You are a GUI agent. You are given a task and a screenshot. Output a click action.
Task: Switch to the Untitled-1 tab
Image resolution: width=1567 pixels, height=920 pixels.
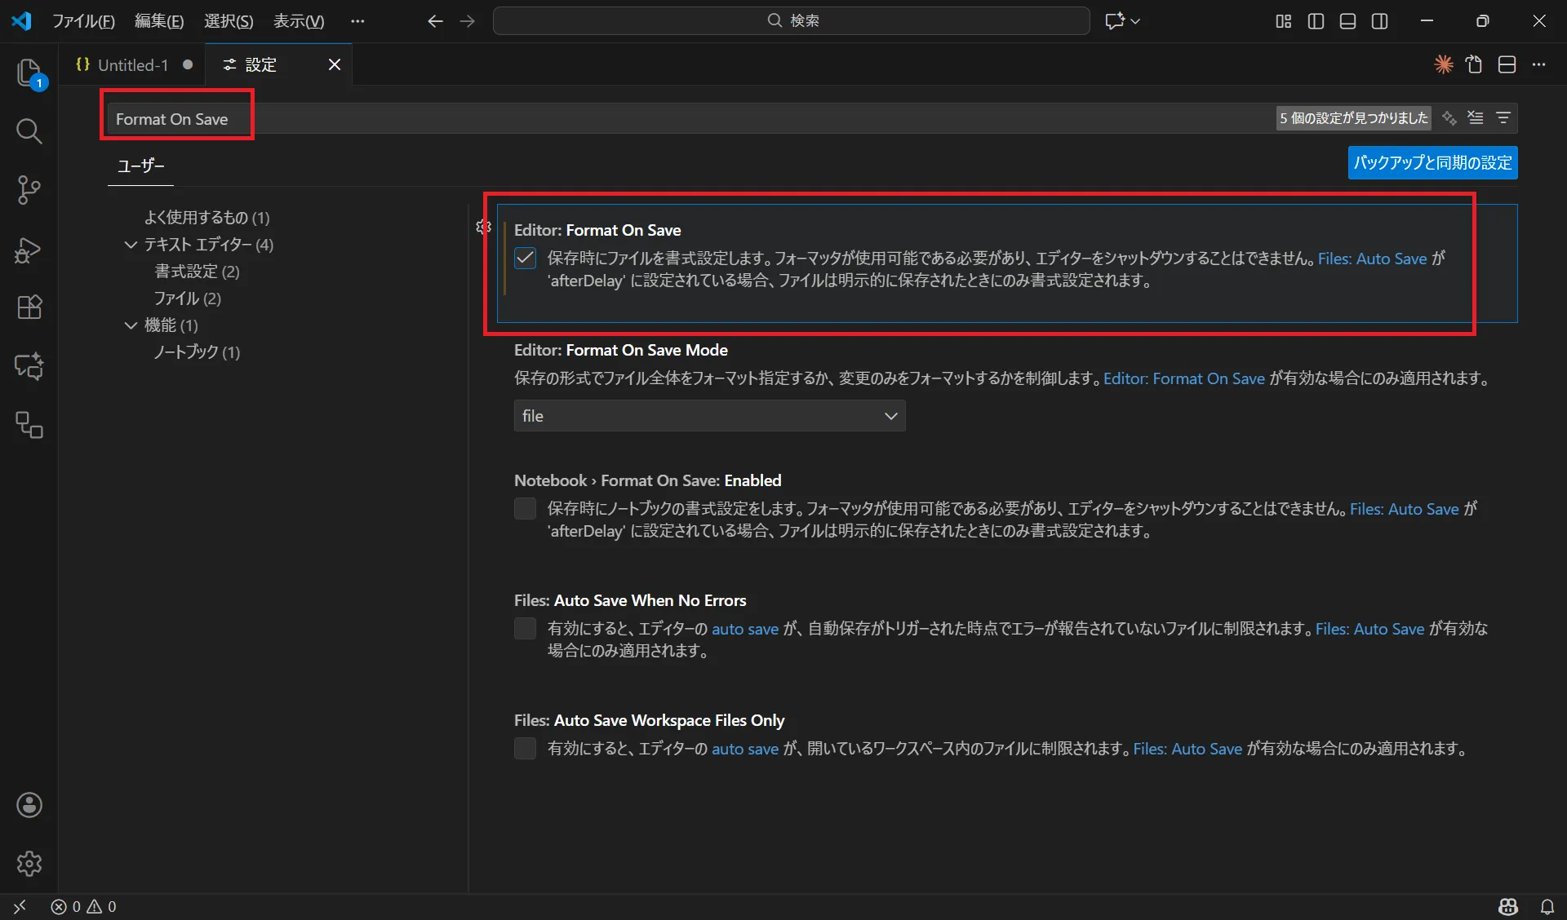[132, 65]
